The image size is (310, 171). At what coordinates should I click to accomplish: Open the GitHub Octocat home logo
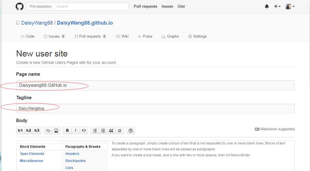[20, 7]
